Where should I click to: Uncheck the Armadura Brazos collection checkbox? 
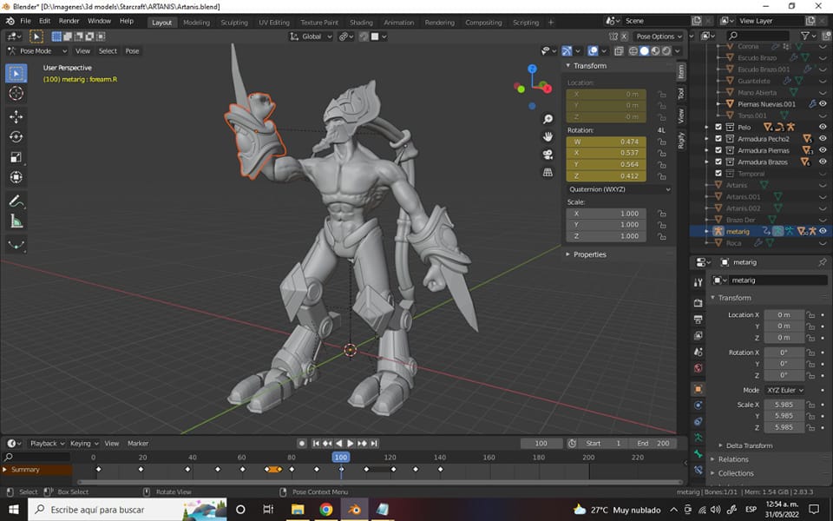pyautogui.click(x=718, y=162)
